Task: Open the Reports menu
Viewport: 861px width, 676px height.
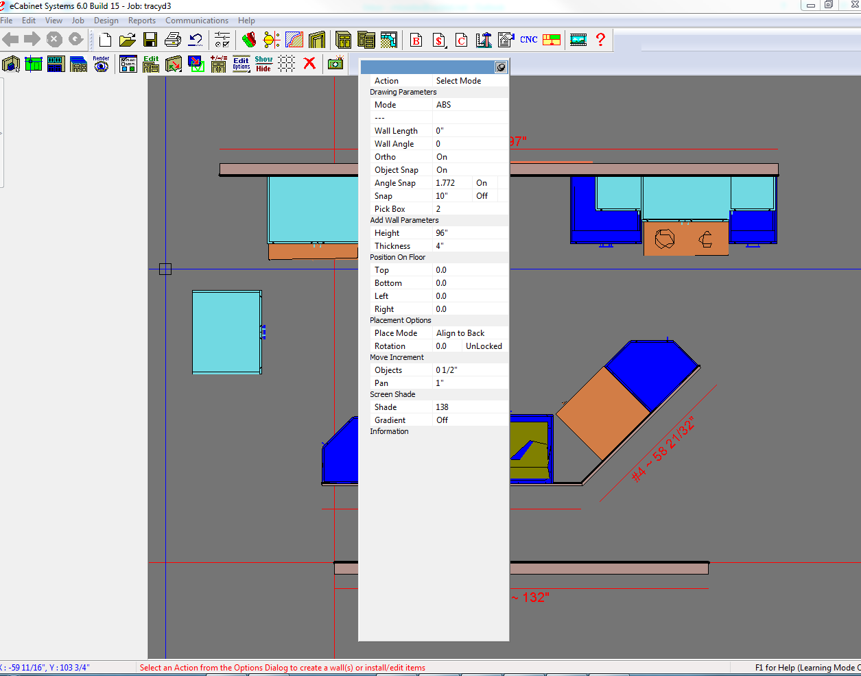Action: coord(142,21)
